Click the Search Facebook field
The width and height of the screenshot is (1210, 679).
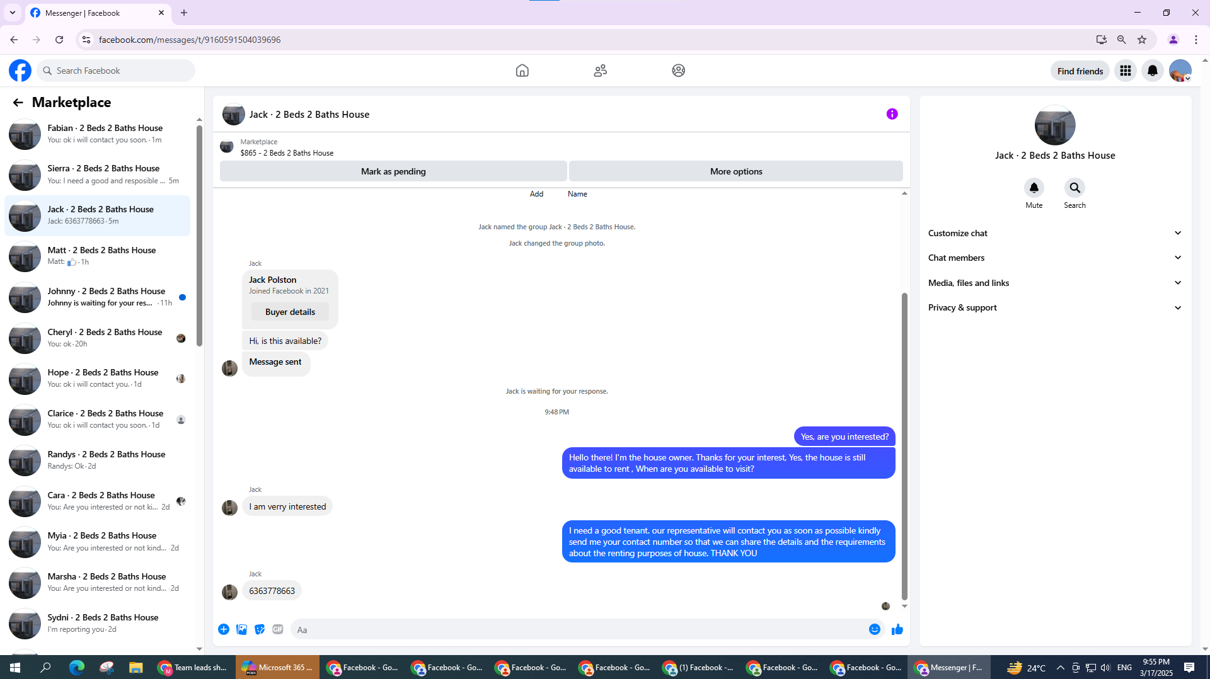coord(116,71)
